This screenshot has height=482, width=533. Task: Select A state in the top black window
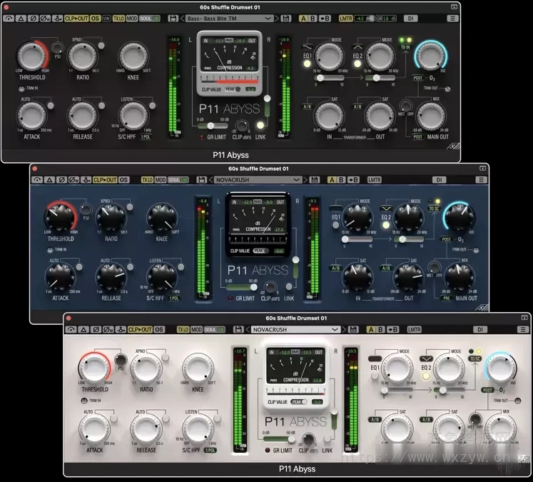[303, 19]
